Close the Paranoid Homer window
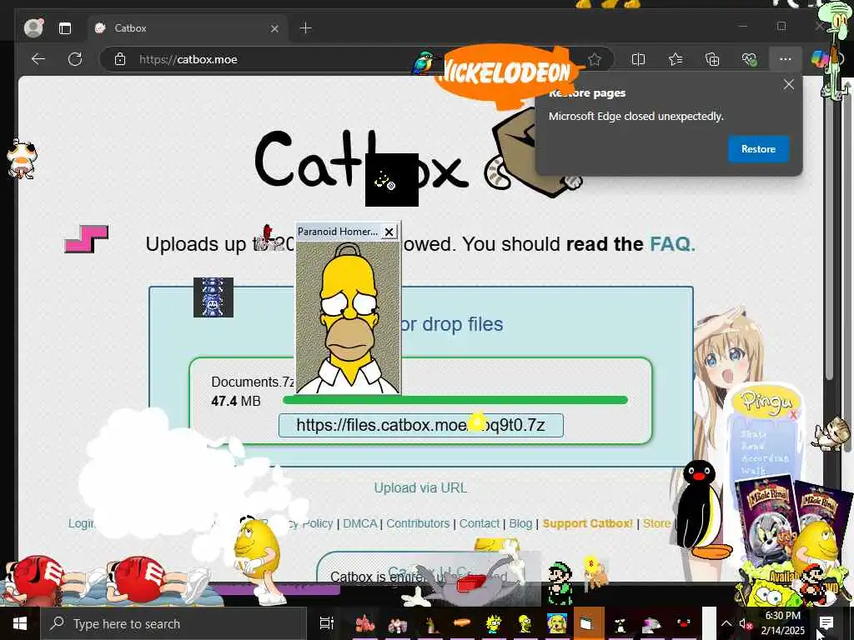Screen dimensions: 854x640 [x=389, y=232]
